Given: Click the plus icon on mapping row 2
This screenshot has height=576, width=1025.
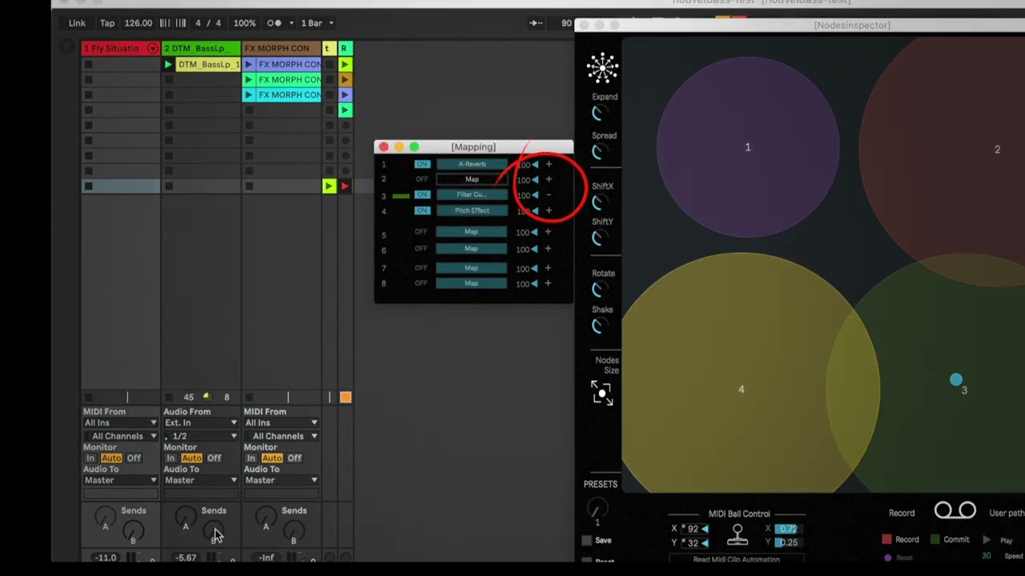Looking at the screenshot, I should 549,179.
